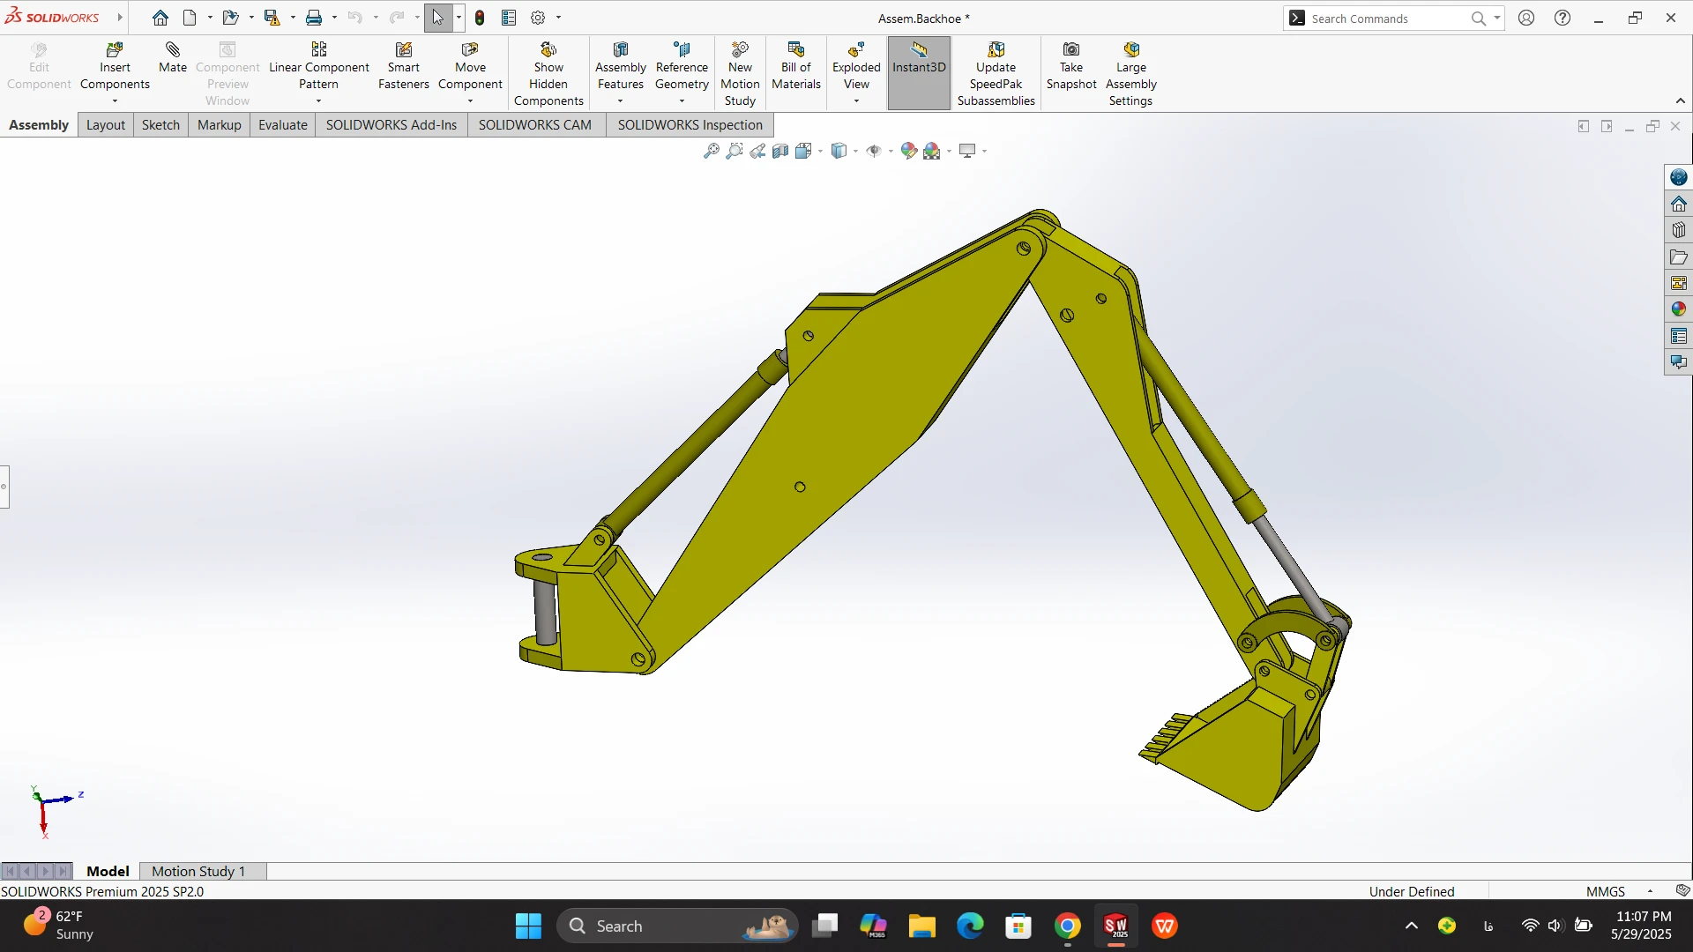
Task: Expand the MMGS unit system menu
Action: [1650, 891]
